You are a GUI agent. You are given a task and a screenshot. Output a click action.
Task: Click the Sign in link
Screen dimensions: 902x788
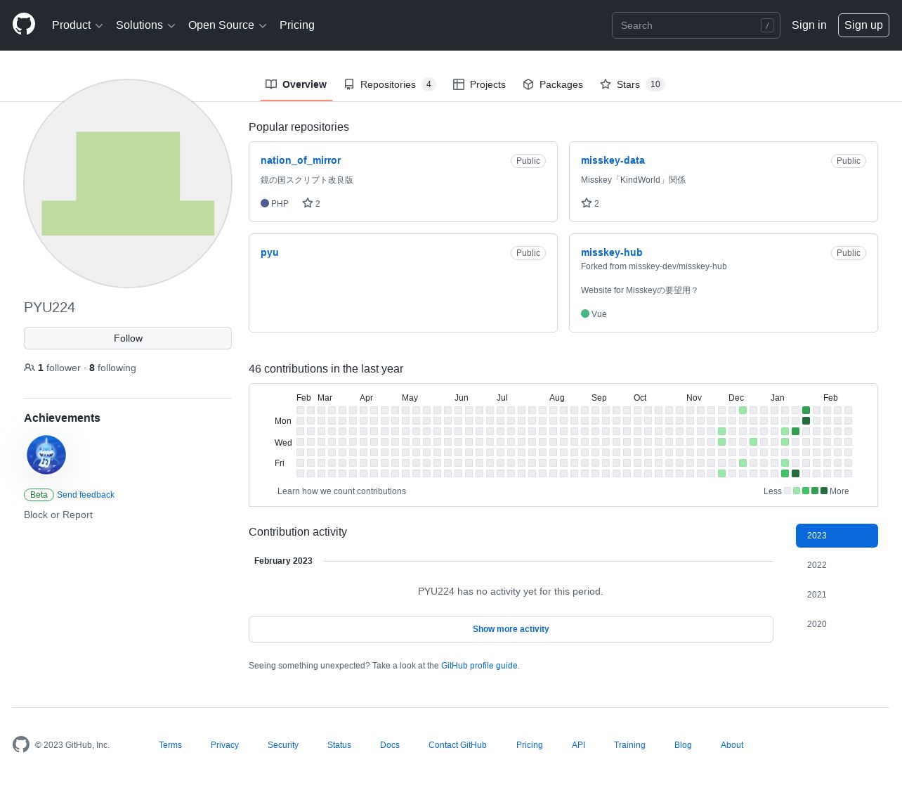(809, 25)
